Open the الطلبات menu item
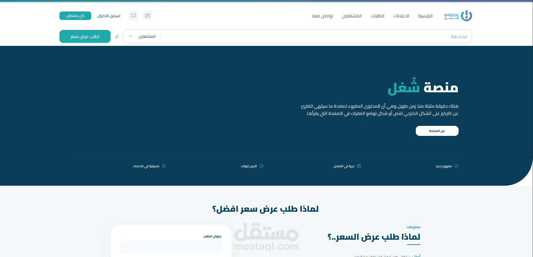The image size is (533, 257). (377, 16)
